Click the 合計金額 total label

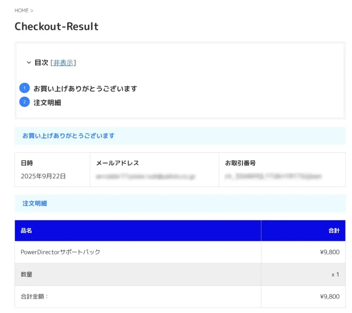pyautogui.click(x=34, y=297)
